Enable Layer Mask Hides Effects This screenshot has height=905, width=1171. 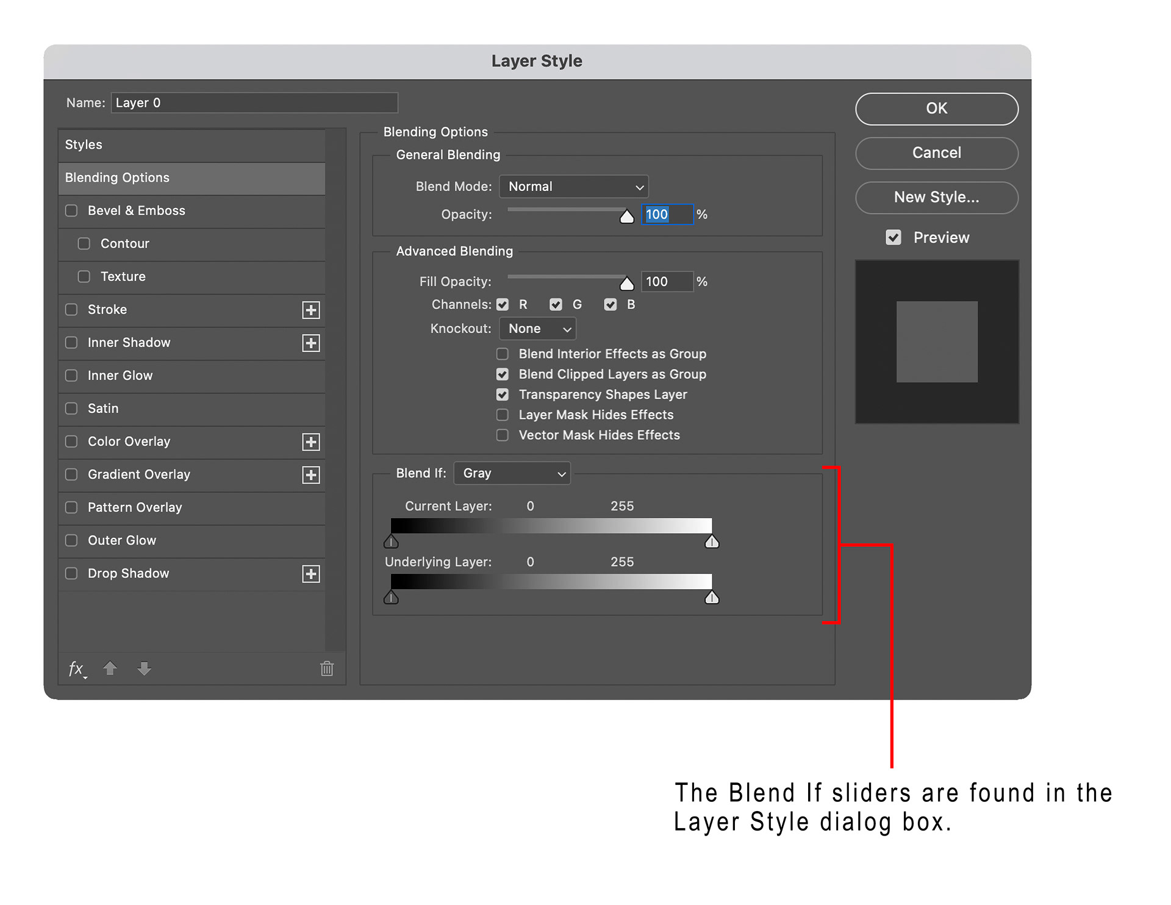click(x=503, y=415)
